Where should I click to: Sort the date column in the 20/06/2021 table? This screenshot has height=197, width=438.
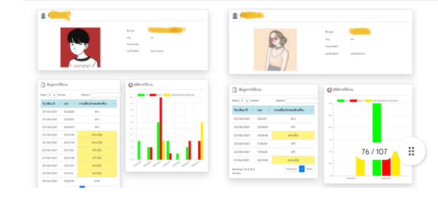click(244, 110)
